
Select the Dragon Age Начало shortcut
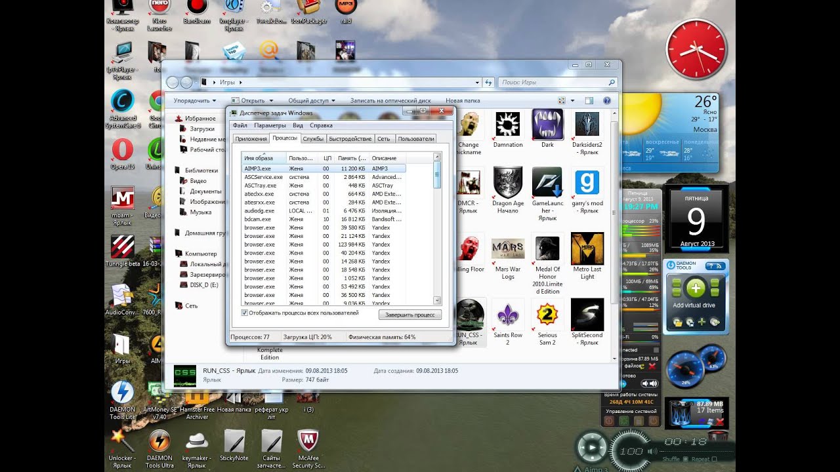[508, 190]
